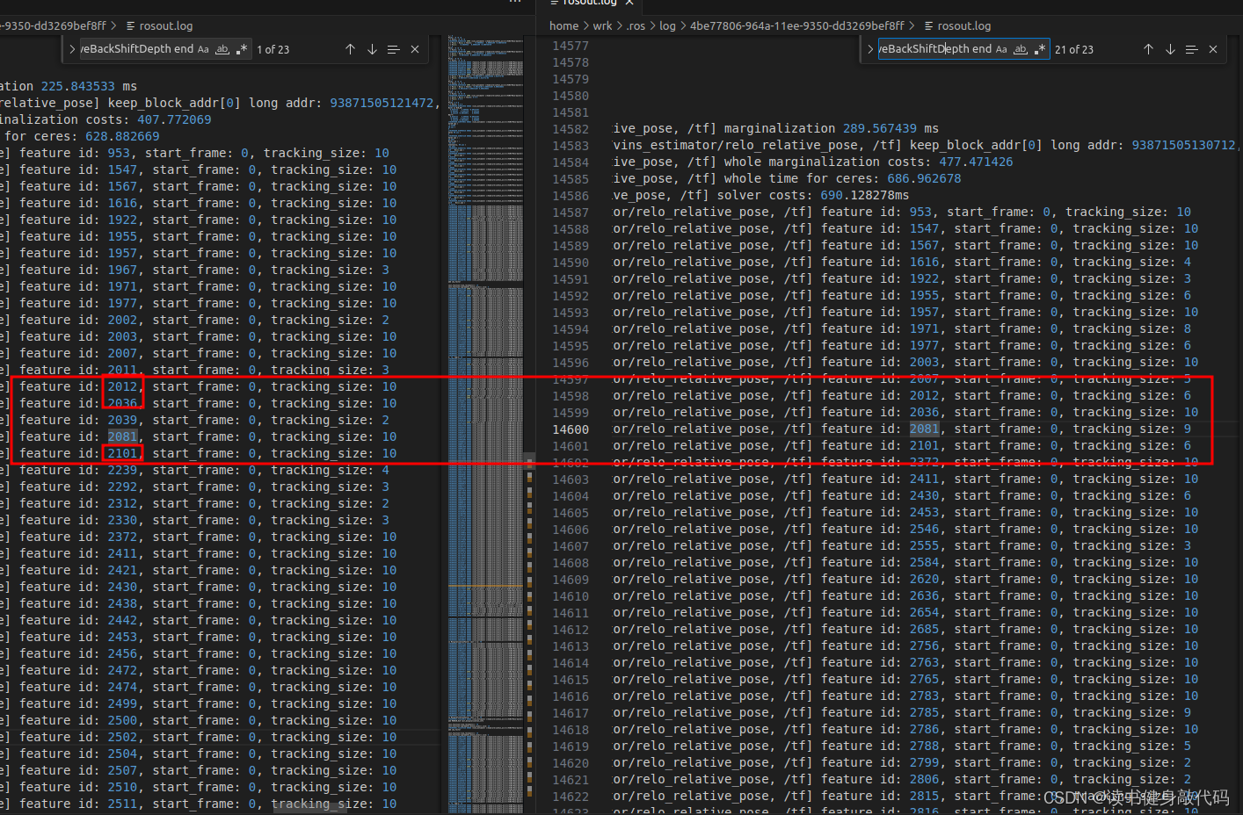This screenshot has width=1243, height=815.
Task: Click feature id 2685 in right editor
Action: [924, 629]
